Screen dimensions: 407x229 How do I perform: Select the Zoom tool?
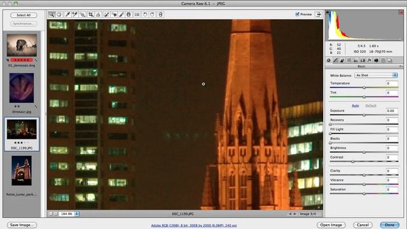[x=52, y=15]
